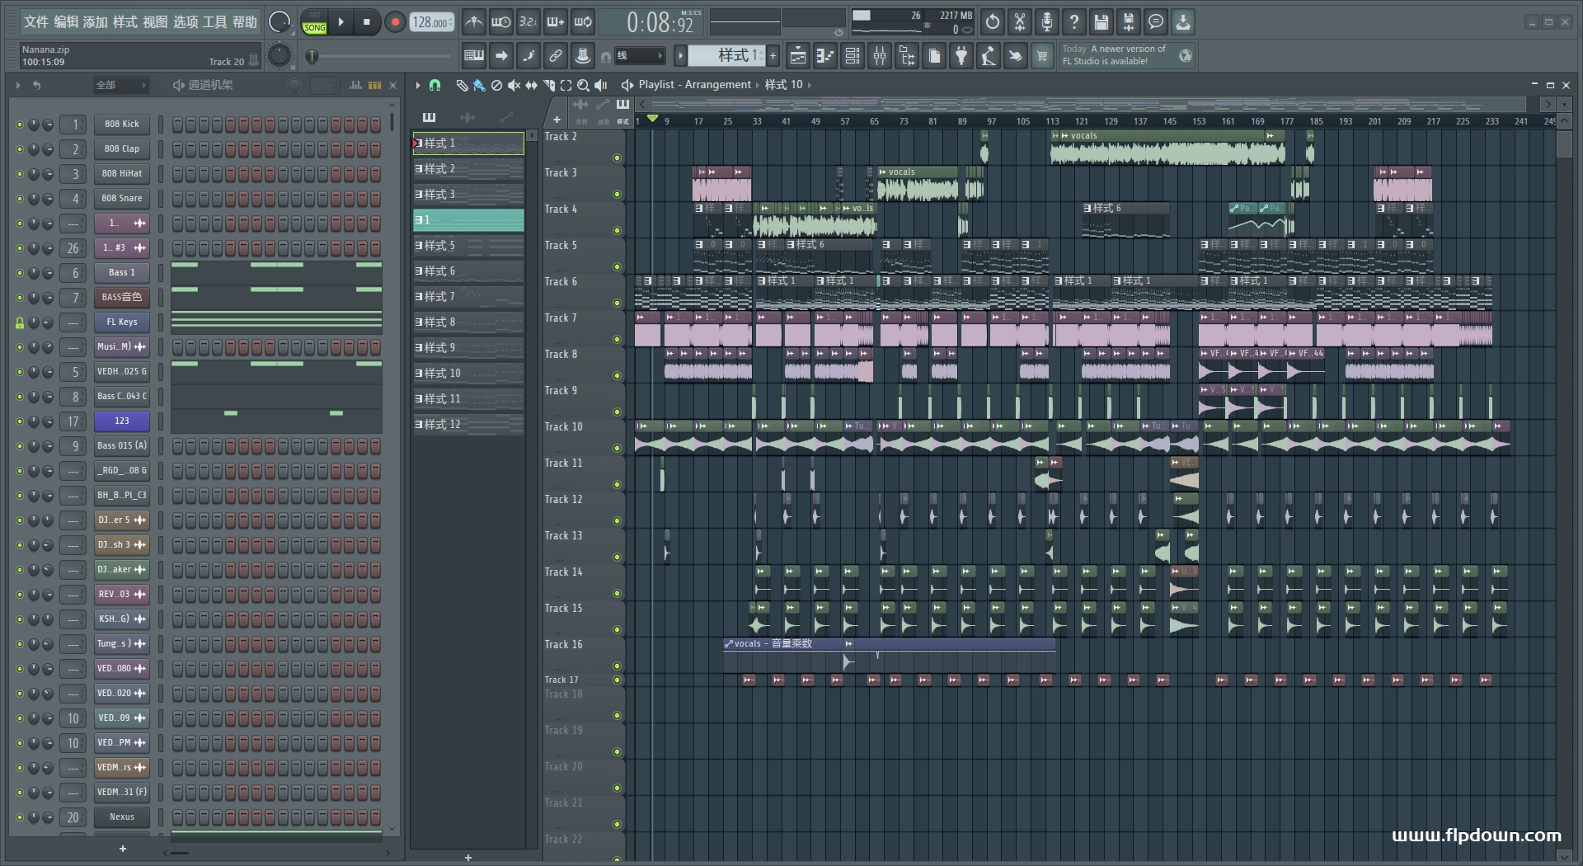Enable wait for input to start playing
This screenshot has width=1583, height=866.
pyautogui.click(x=500, y=22)
